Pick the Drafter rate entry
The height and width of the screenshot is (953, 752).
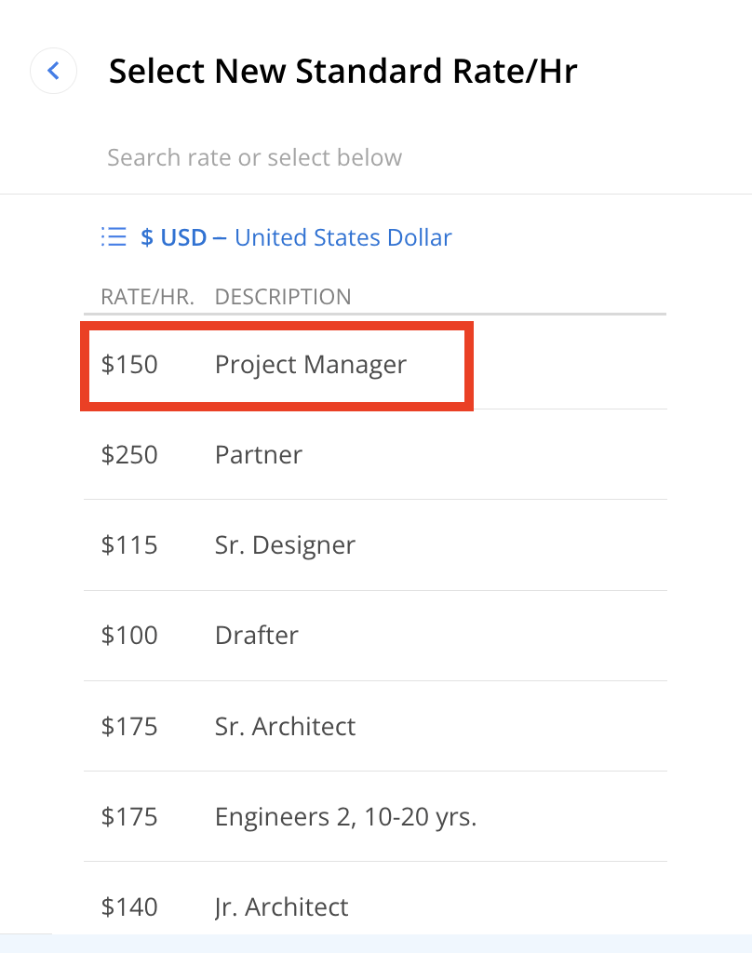(x=257, y=636)
